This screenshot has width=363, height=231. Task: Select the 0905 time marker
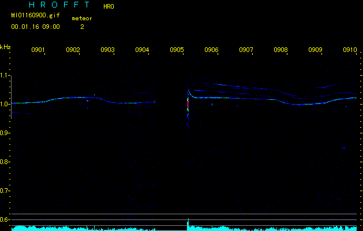177,50
